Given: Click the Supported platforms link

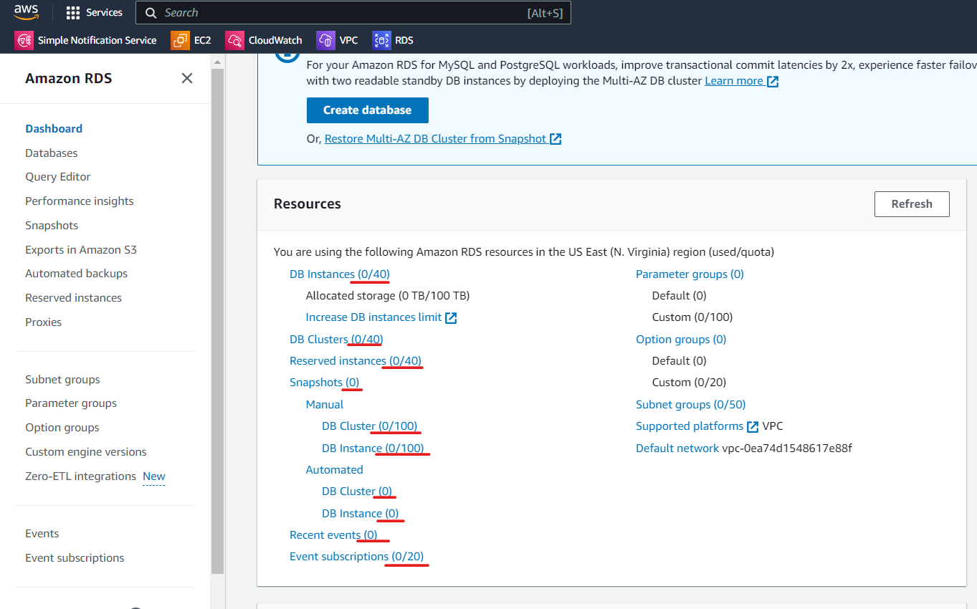Looking at the screenshot, I should tap(690, 426).
